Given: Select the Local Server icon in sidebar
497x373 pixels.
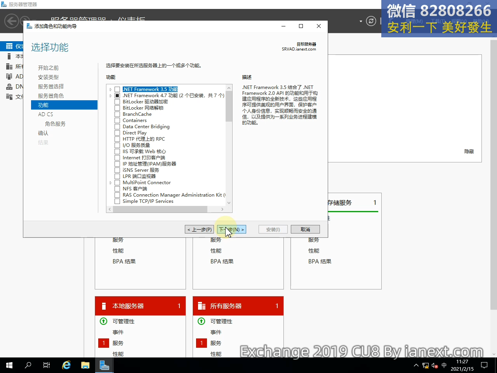Looking at the screenshot, I should [9, 56].
